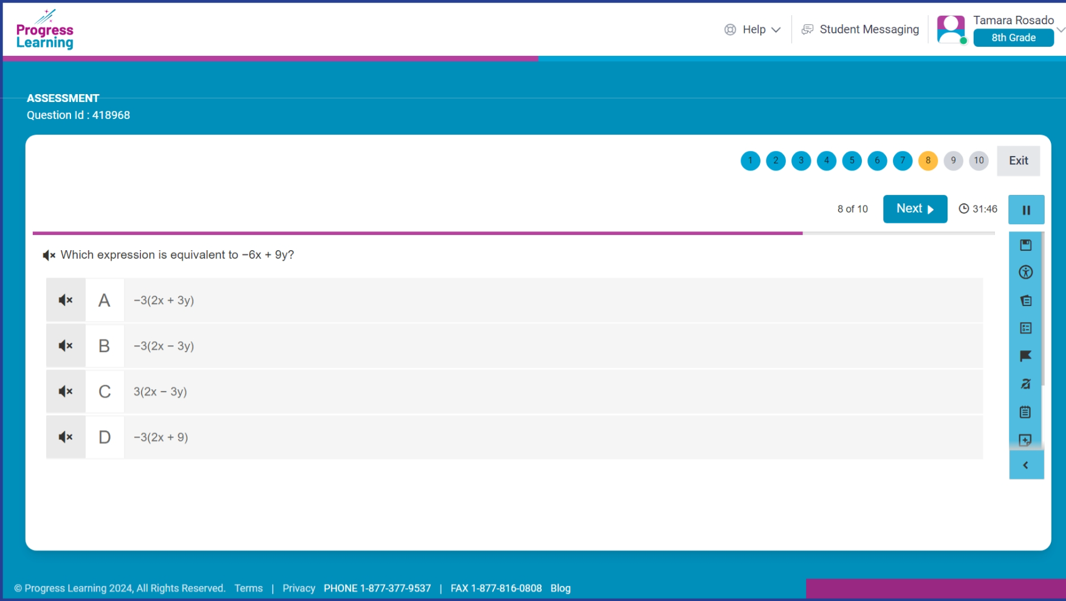Go to question 1 bubble

click(x=750, y=161)
